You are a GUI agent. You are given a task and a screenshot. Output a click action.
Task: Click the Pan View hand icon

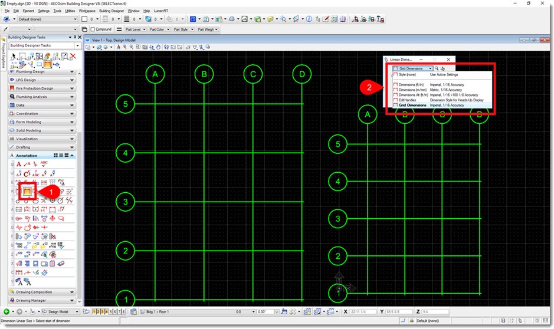(158, 47)
